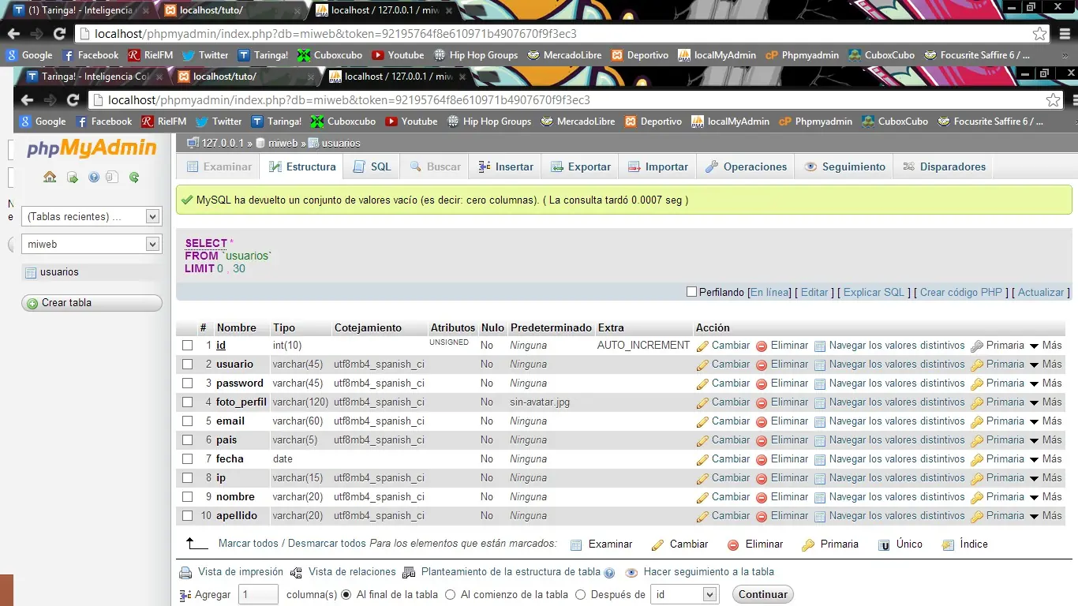Click the document pages icon under phpMyAdmin logo
This screenshot has height=606, width=1078.
112,178
